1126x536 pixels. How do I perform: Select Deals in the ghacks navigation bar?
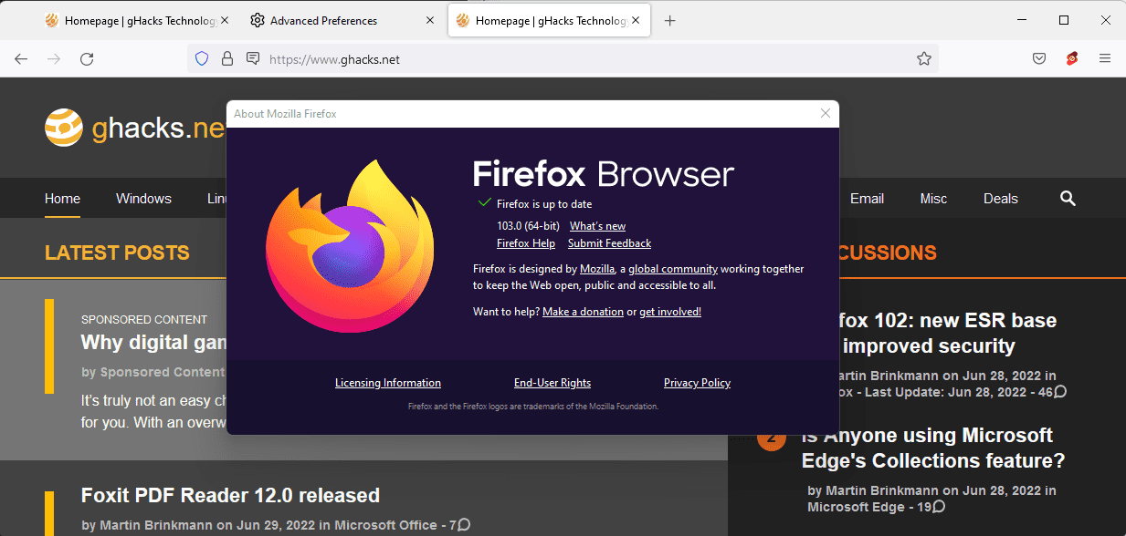[x=1000, y=198]
